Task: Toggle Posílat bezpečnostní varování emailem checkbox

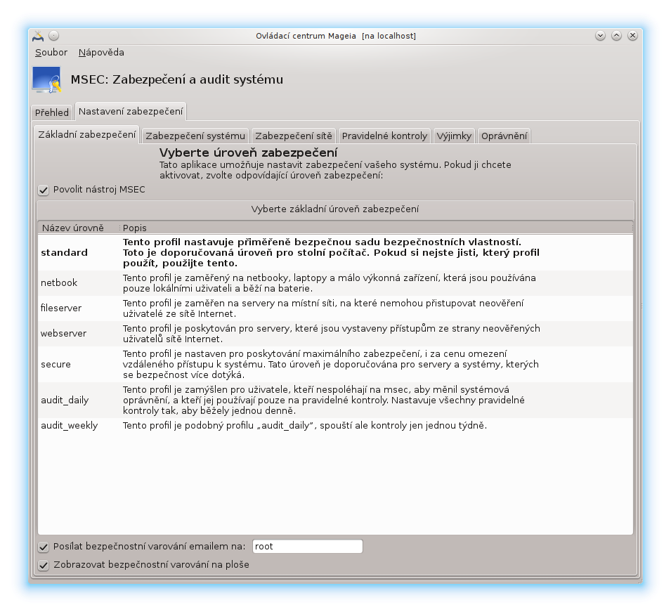Action: click(44, 547)
